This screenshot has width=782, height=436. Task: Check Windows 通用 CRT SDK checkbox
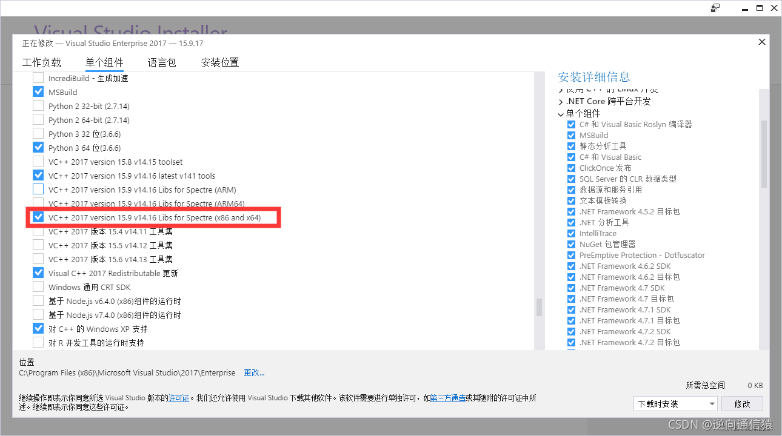pos(38,287)
